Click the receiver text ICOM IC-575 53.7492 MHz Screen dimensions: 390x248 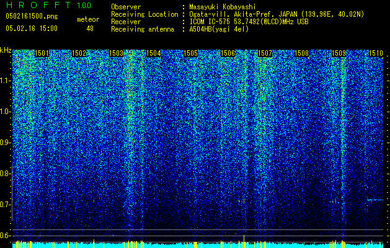click(249, 22)
